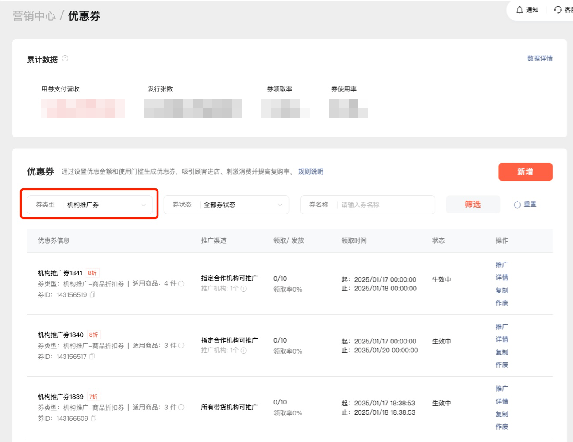Image resolution: width=573 pixels, height=442 pixels.
Task: Copy coupon ID 143156509
Action: click(93, 419)
